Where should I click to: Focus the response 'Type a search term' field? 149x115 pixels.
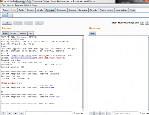(x=125, y=113)
